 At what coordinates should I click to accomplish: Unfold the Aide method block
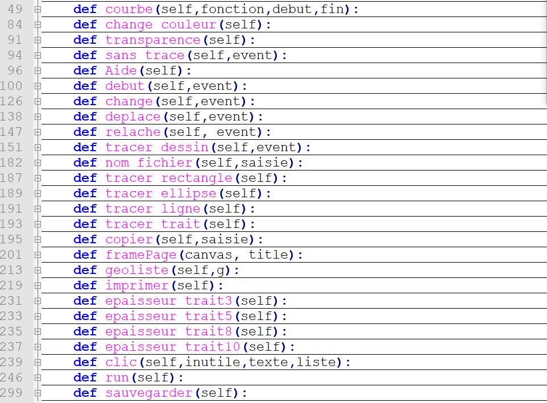click(x=38, y=71)
